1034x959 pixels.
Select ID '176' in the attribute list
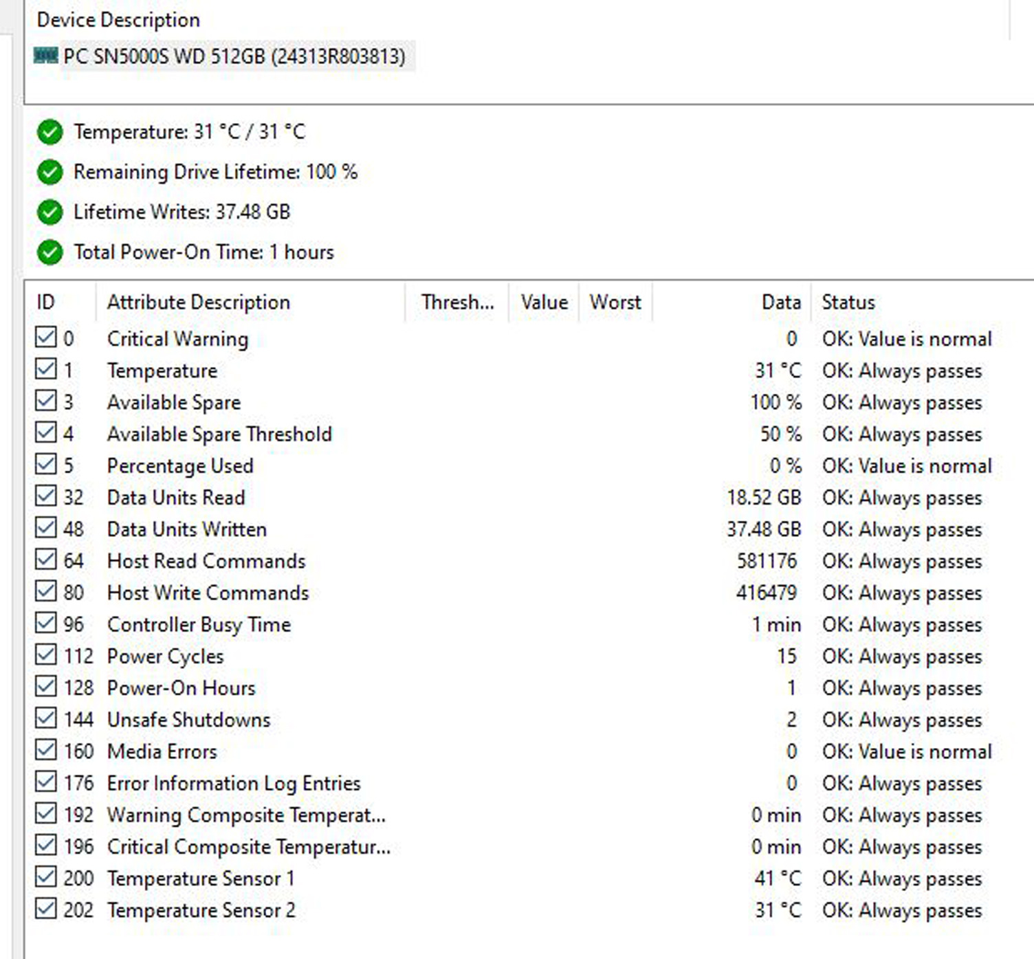pyautogui.click(x=78, y=783)
